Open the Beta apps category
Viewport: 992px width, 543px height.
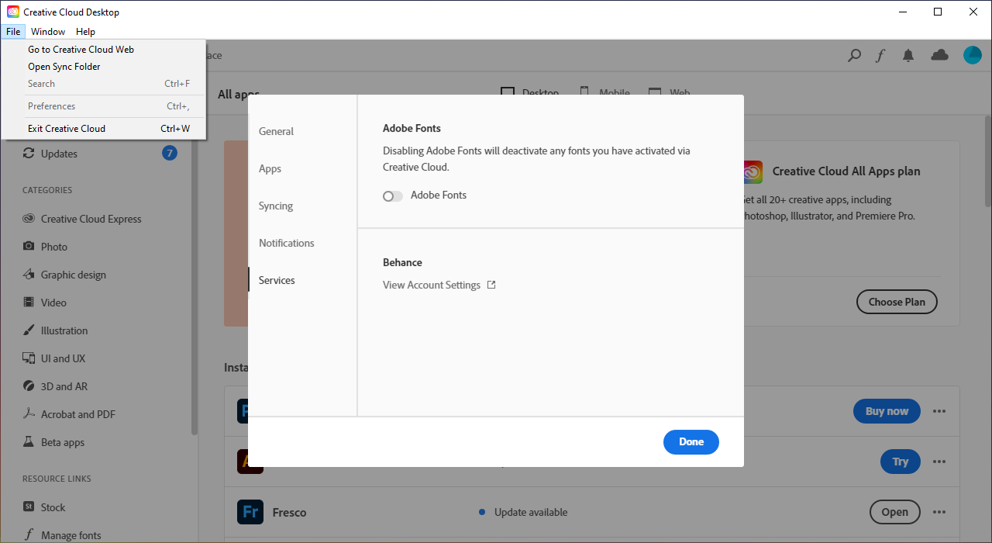(x=63, y=442)
